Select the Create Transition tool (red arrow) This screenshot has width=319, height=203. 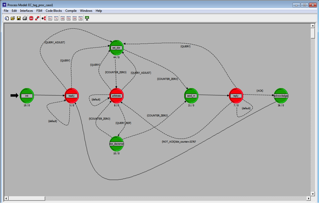click(37, 18)
